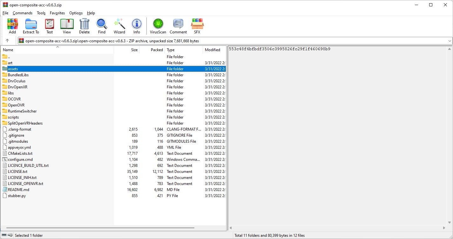Click the README.md file icon
The width and height of the screenshot is (453, 239).
point(5,190)
